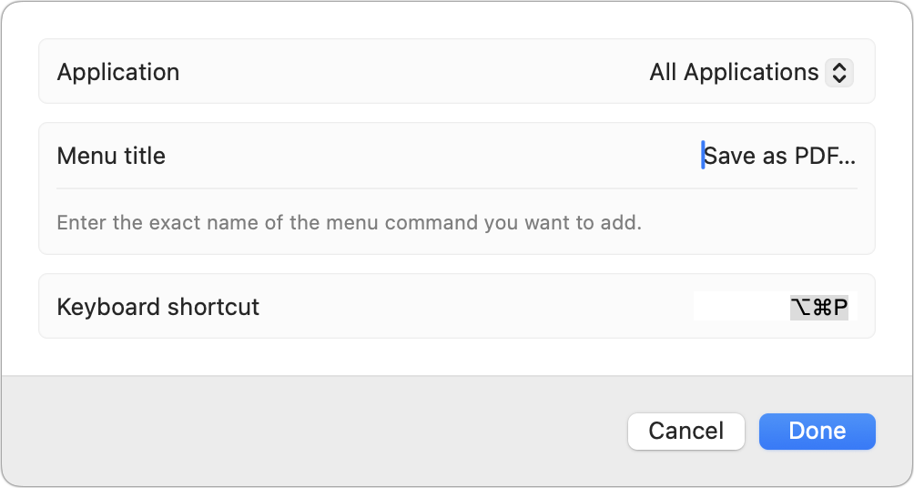Open the All Applications popup menu
Screen dimensions: 914x488
(x=751, y=73)
